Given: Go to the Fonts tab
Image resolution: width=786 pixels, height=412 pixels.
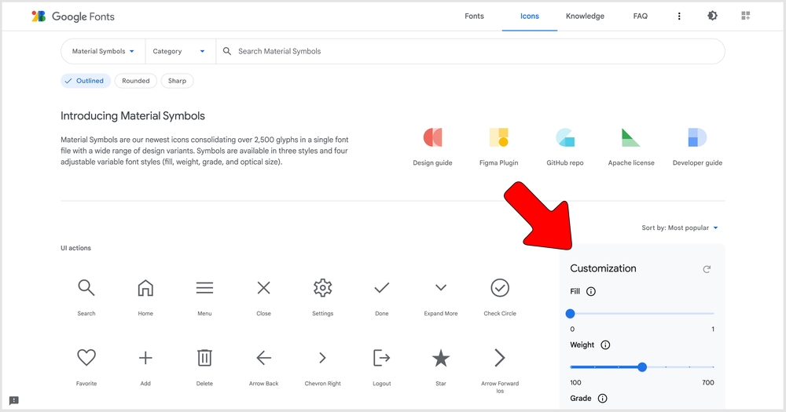Looking at the screenshot, I should (x=474, y=16).
